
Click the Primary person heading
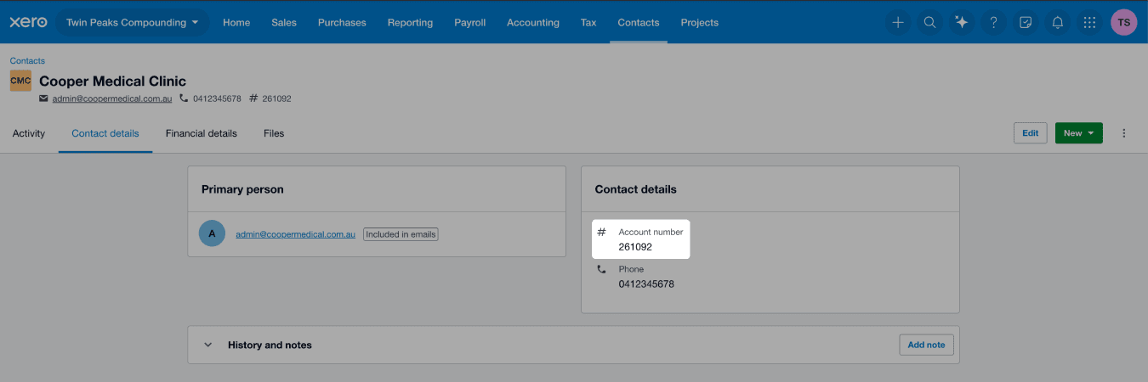pyautogui.click(x=242, y=189)
